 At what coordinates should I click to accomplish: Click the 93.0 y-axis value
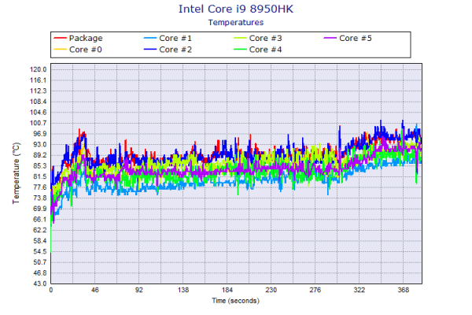[40, 144]
